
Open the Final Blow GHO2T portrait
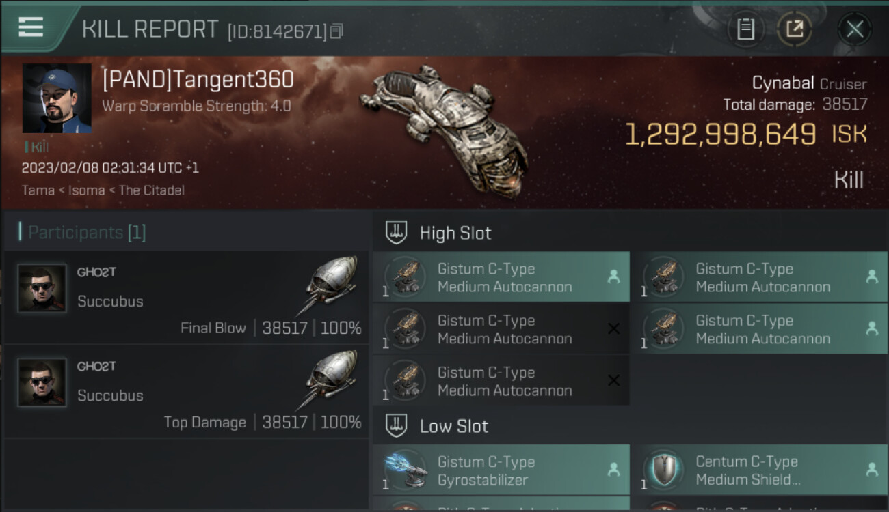pyautogui.click(x=42, y=288)
